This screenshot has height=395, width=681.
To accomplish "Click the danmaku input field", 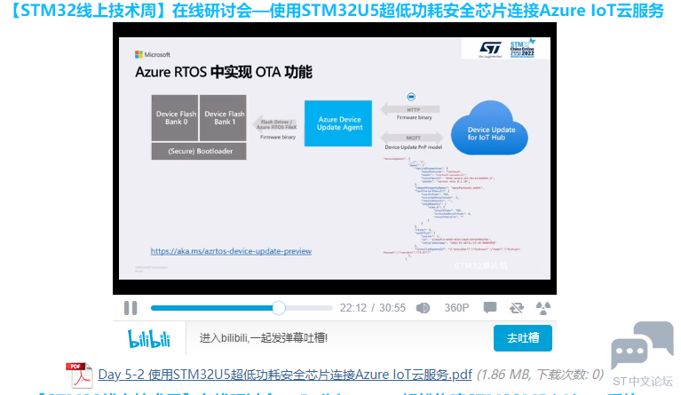I will (x=339, y=338).
